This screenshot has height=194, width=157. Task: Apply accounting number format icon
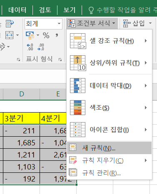[30, 35]
